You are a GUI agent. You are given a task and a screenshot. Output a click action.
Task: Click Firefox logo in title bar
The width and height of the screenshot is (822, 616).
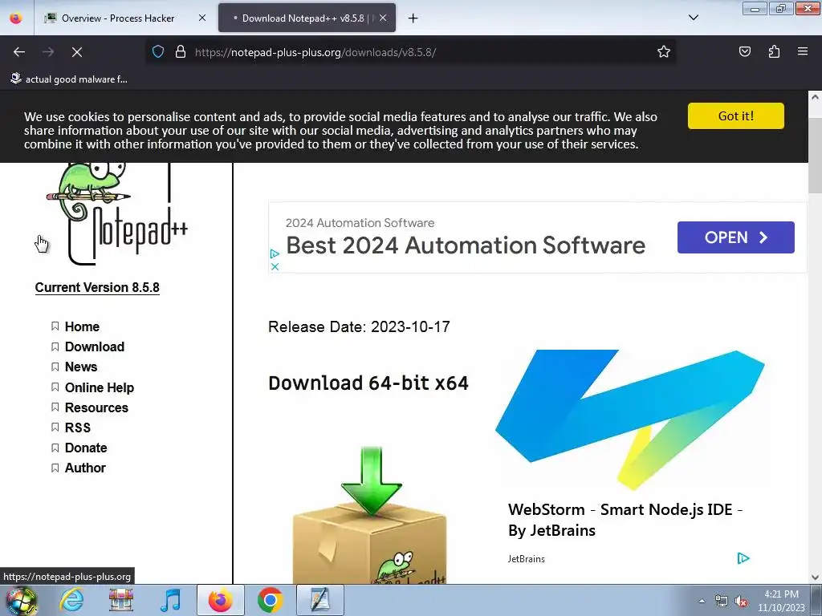pos(16,18)
